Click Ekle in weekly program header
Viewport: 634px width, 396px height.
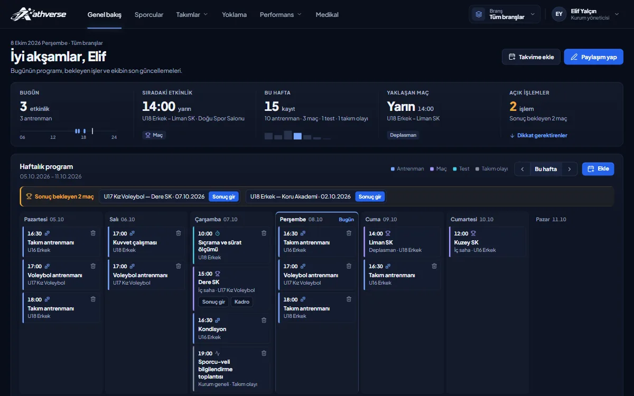[x=598, y=169]
